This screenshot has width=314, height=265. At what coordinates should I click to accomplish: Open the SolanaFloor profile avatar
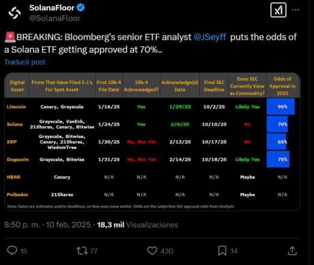pyautogui.click(x=14, y=13)
